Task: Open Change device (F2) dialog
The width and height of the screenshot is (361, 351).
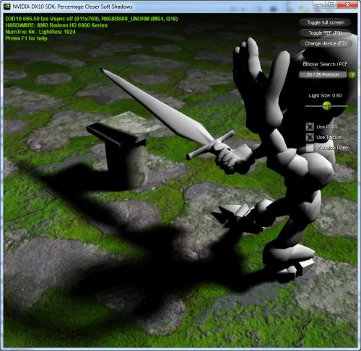Action: (x=325, y=43)
